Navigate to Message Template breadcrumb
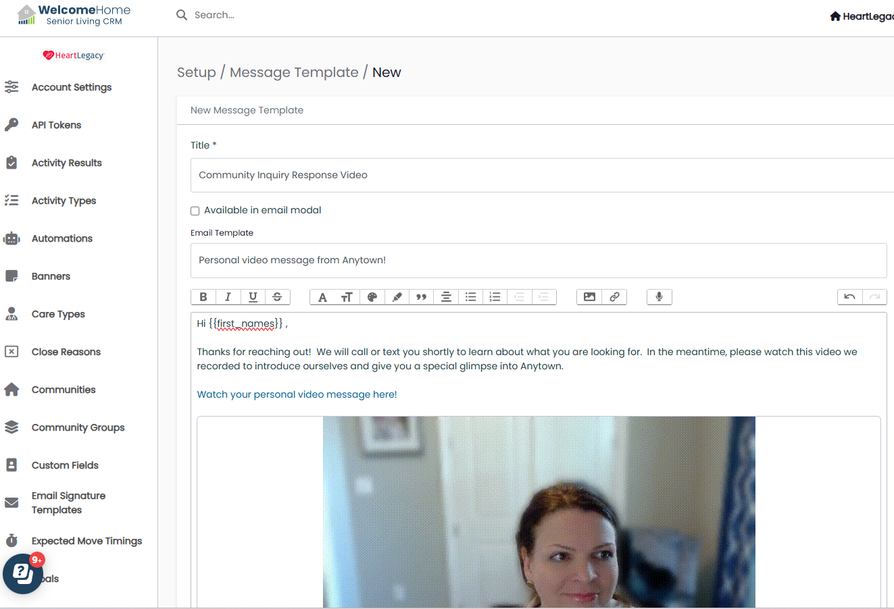Image resolution: width=894 pixels, height=609 pixels. coord(294,72)
